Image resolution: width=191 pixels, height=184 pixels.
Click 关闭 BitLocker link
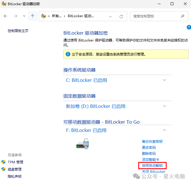tap(154, 171)
